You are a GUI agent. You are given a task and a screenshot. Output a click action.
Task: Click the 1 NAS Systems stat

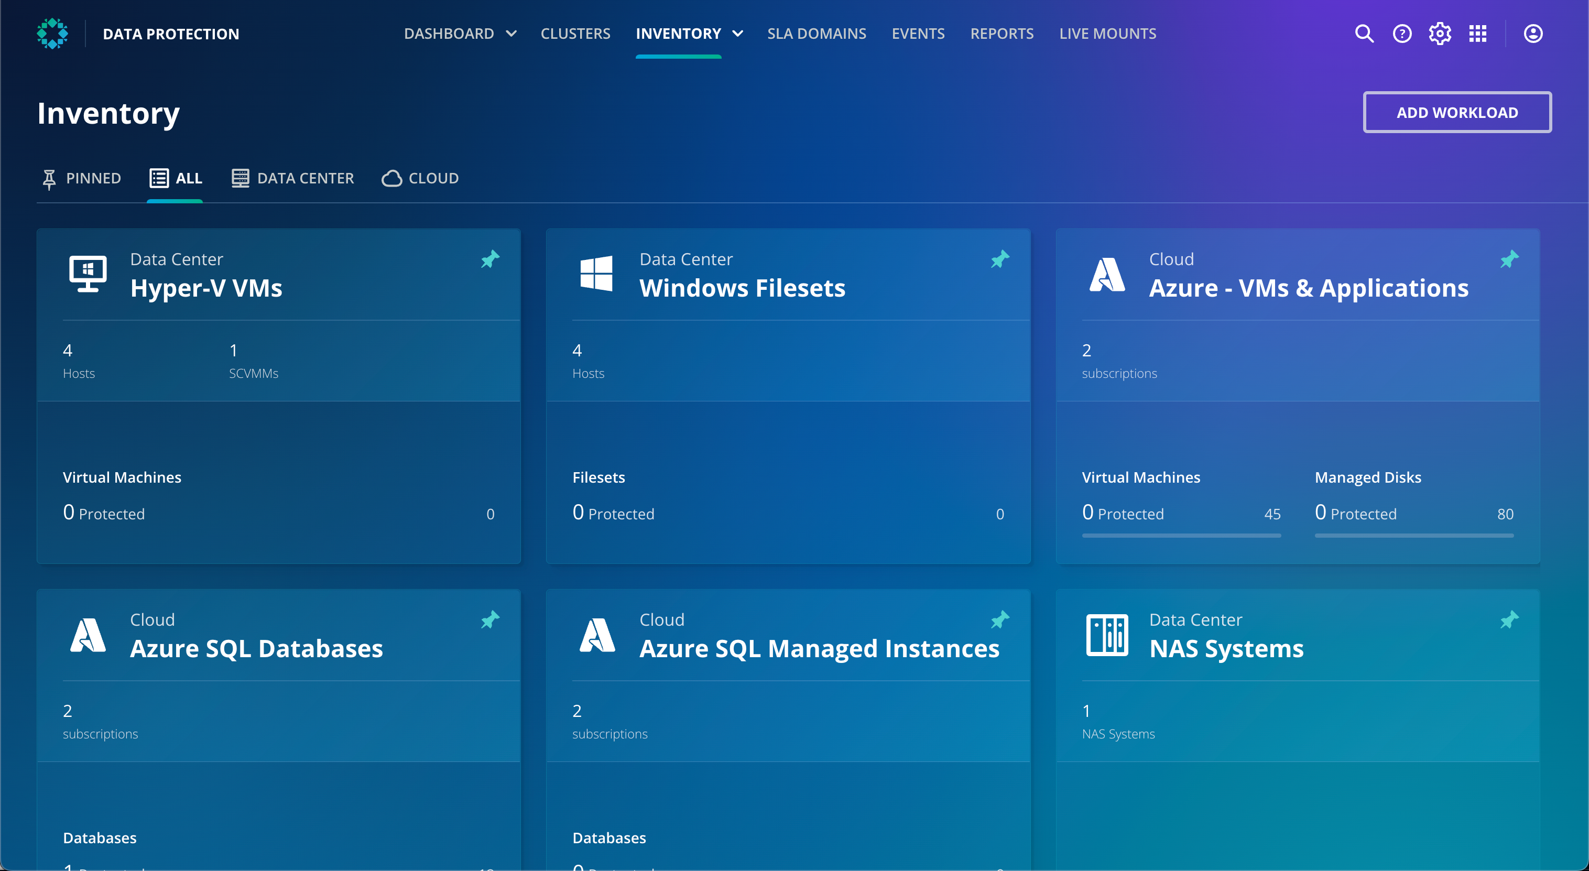(x=1118, y=721)
